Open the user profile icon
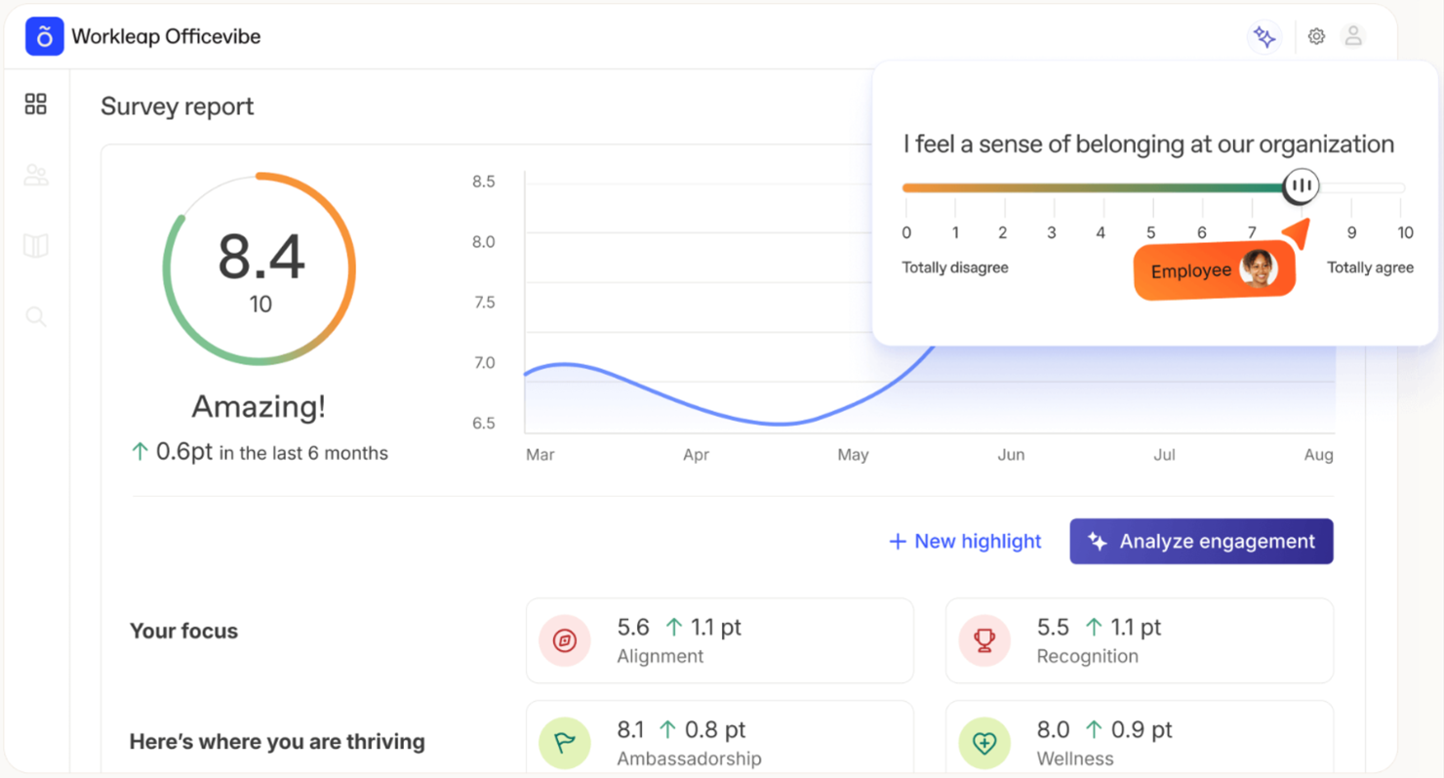The height and width of the screenshot is (778, 1444). [1353, 37]
